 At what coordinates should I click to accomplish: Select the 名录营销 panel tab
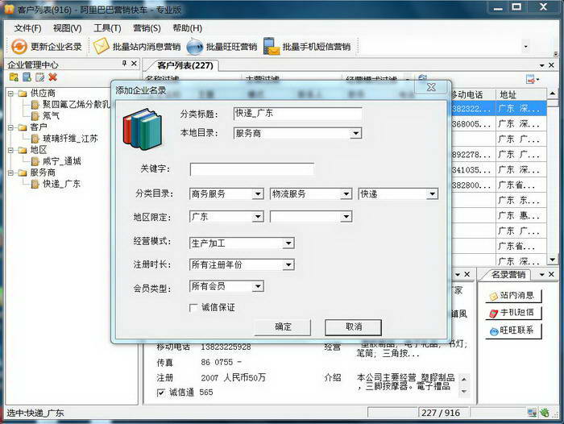click(x=508, y=275)
